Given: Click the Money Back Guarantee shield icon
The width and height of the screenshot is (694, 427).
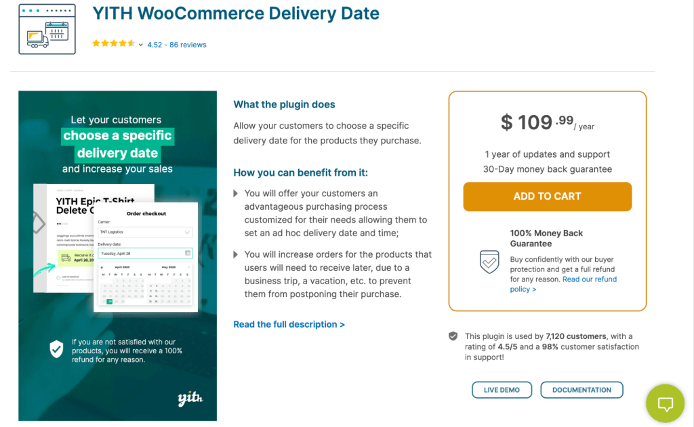Looking at the screenshot, I should pos(489,261).
